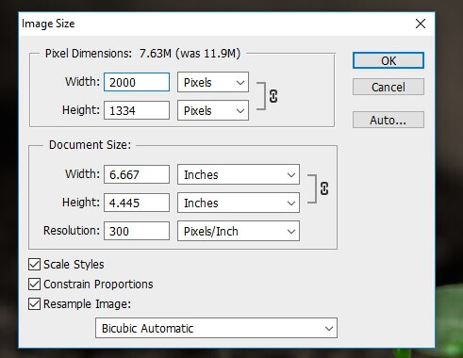Open the pixel Width units dropdown

click(213, 82)
